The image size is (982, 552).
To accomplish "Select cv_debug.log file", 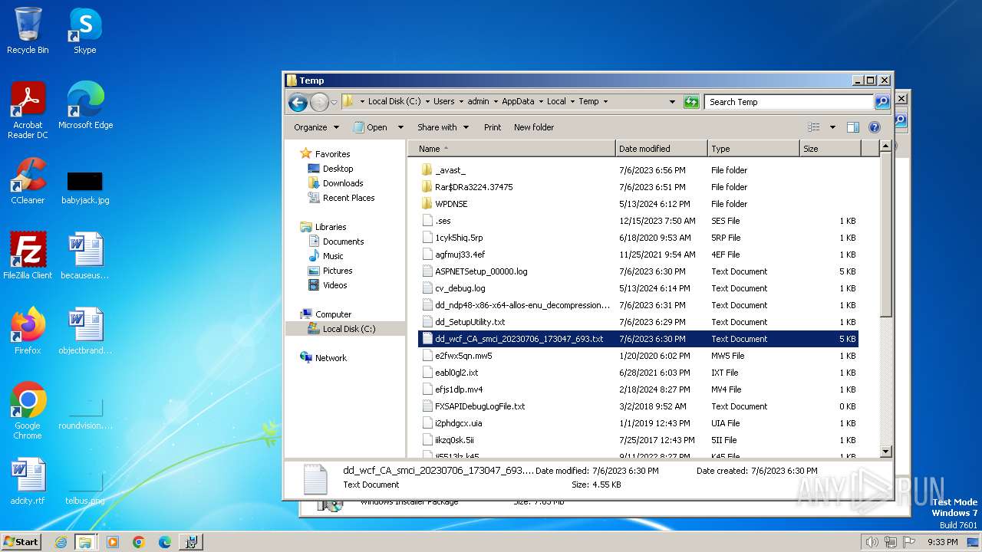I will pos(638,288).
